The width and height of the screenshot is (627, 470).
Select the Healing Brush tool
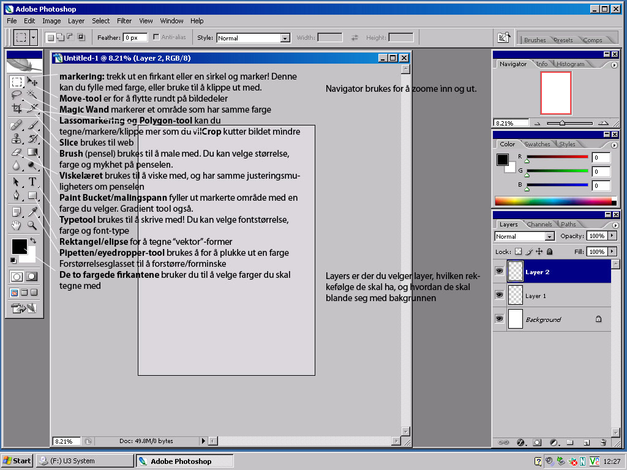click(x=17, y=125)
